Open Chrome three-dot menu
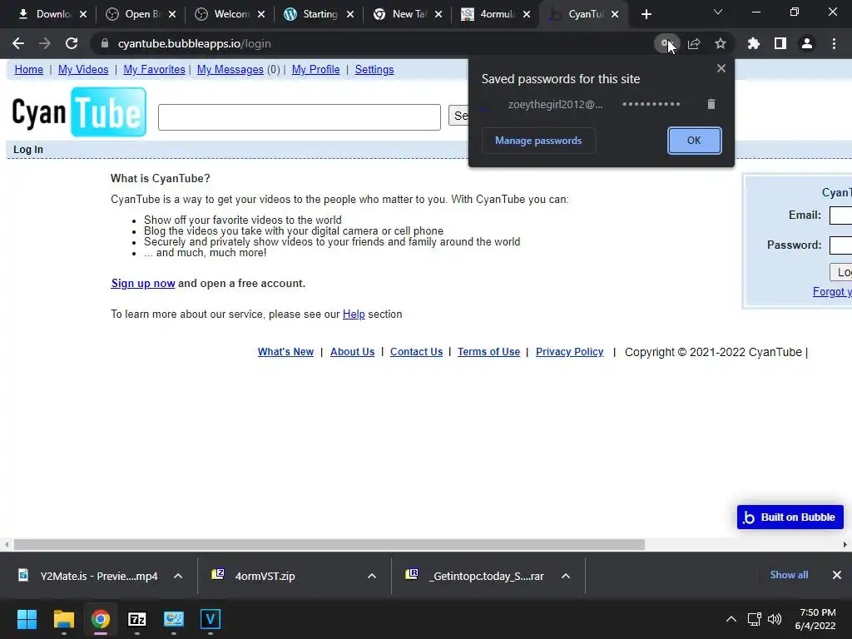The height and width of the screenshot is (639, 852). pos(834,43)
